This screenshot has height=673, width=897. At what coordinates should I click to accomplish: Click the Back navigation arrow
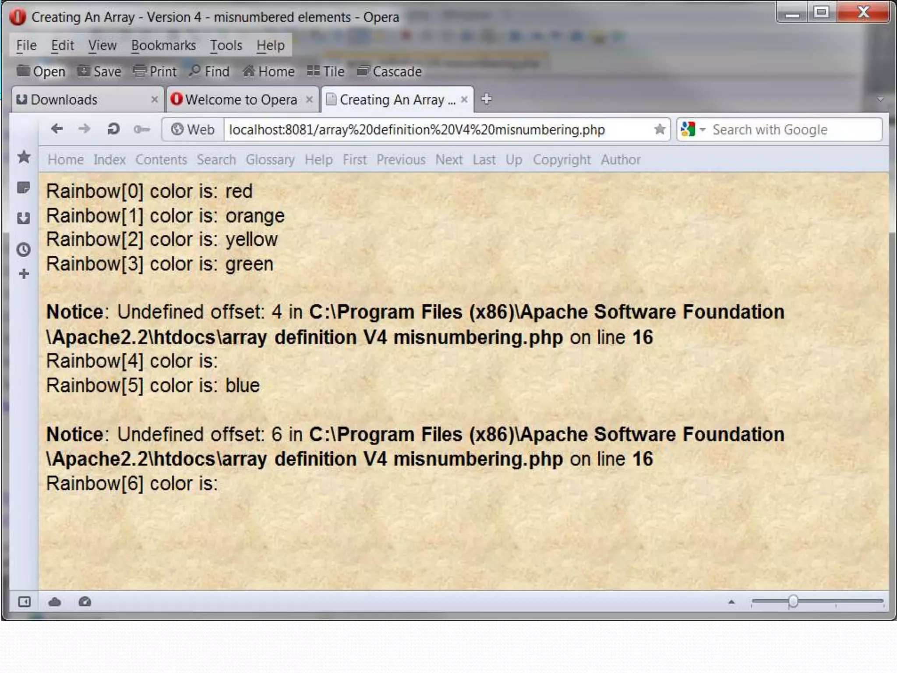(x=57, y=129)
